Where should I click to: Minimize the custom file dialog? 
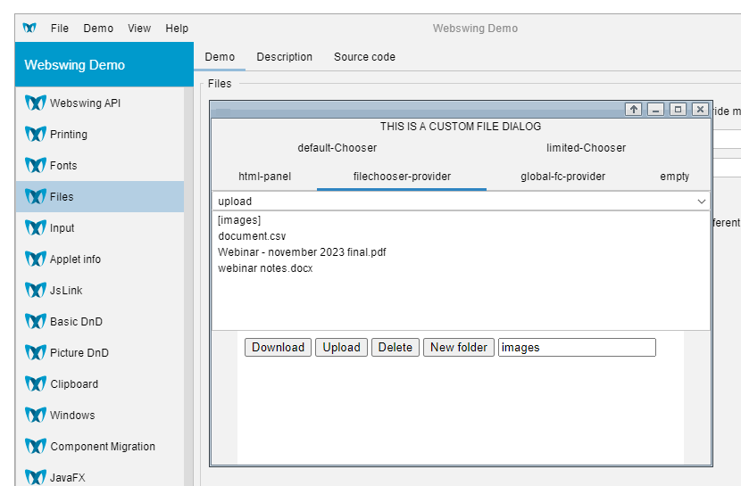point(655,110)
